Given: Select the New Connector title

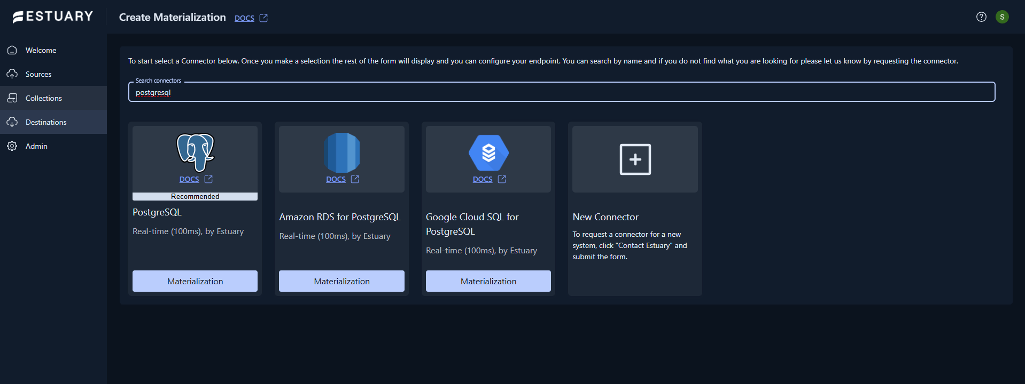Looking at the screenshot, I should pyautogui.click(x=605, y=217).
